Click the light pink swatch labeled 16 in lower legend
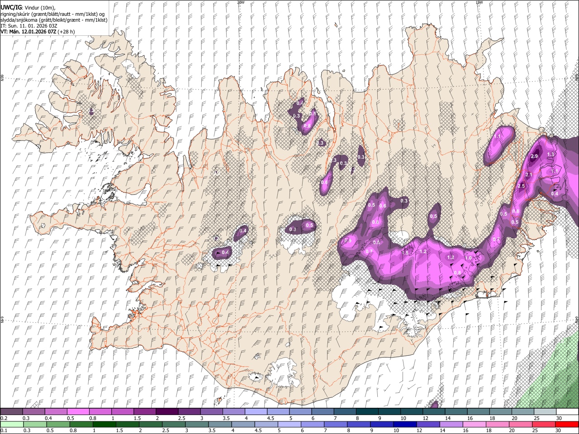This screenshot has width=579, height=434. tap(474, 424)
